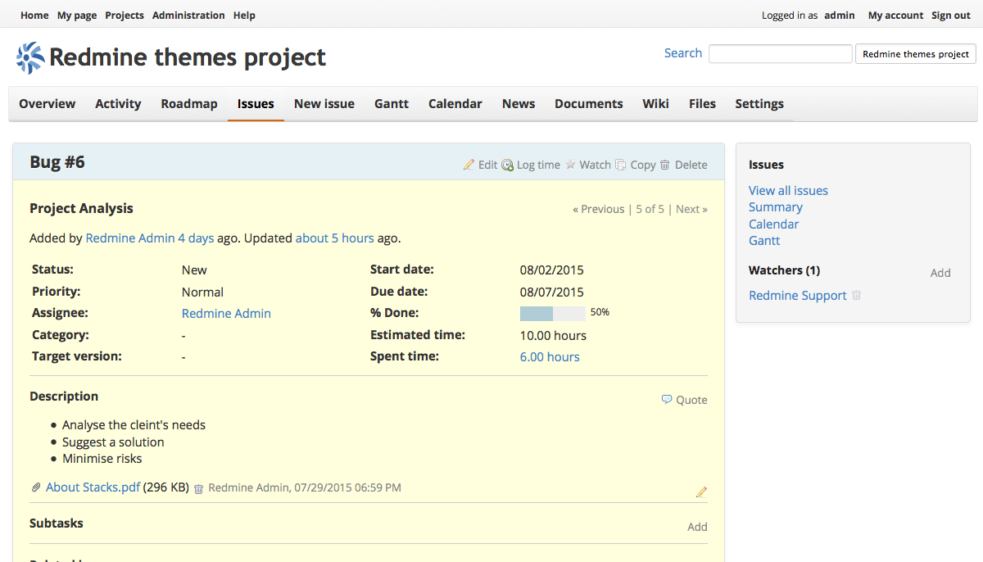Viewport: 983px width, 562px height.
Task: Open the Wiki tab
Action: [x=655, y=104]
